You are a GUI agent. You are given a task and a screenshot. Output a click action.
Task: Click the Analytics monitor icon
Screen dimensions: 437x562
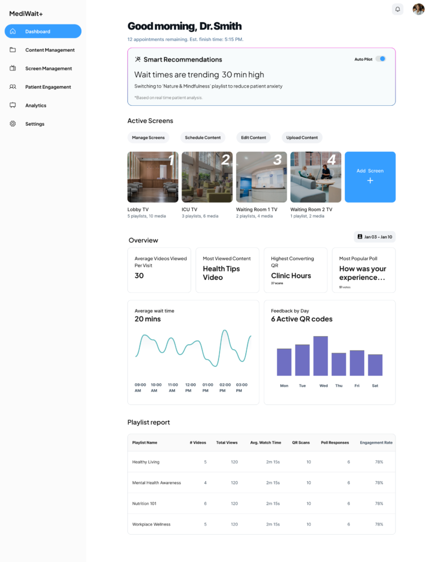[x=13, y=105]
